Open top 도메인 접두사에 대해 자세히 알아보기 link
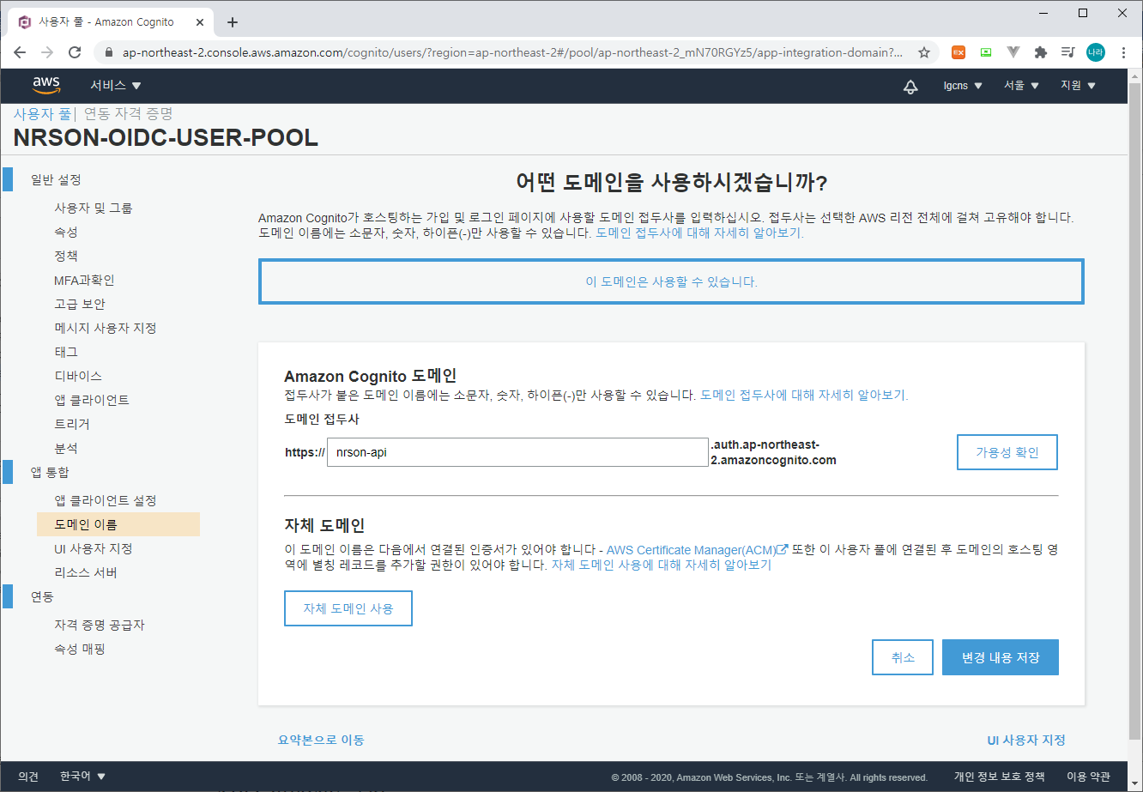 (x=699, y=233)
